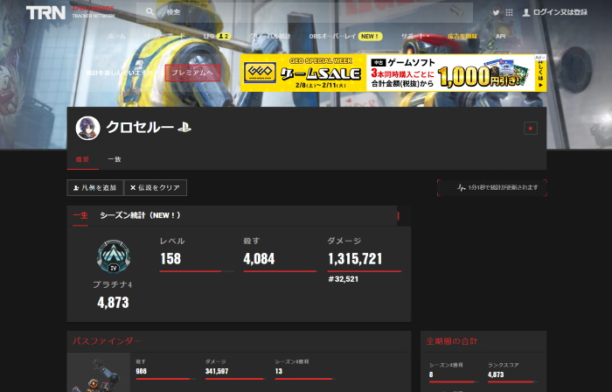Viewport: 612px width, 392px height.
Task: Click the level value 158
Action: click(x=170, y=259)
